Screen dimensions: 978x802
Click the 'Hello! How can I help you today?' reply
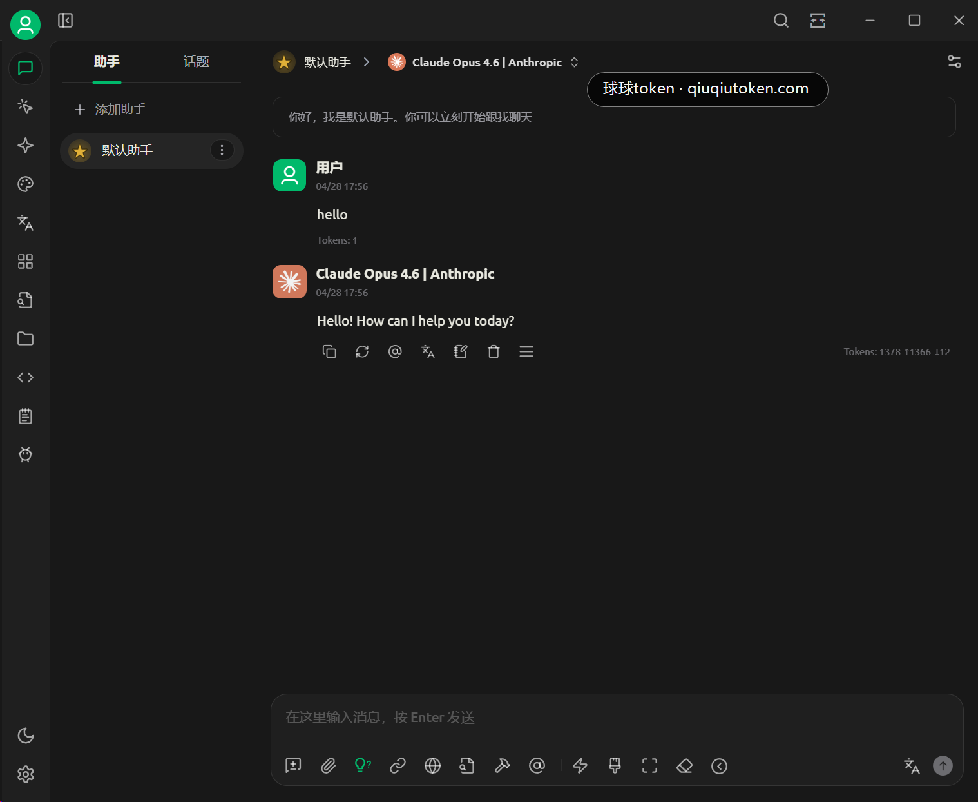416,321
